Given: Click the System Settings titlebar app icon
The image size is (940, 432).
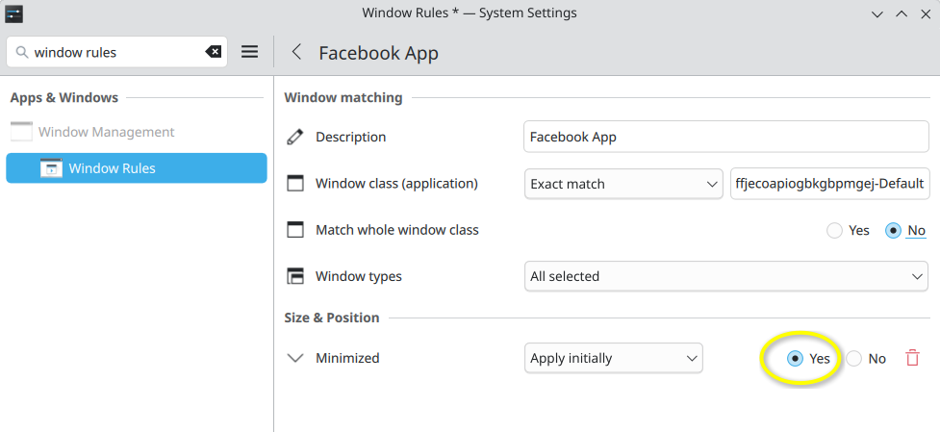Looking at the screenshot, I should (x=14, y=13).
